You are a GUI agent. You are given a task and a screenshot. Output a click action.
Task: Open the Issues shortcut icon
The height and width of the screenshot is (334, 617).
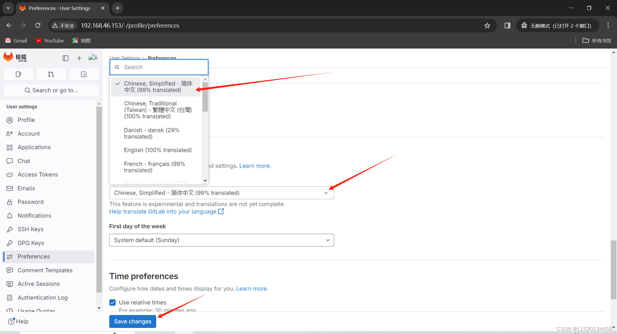tap(18, 74)
